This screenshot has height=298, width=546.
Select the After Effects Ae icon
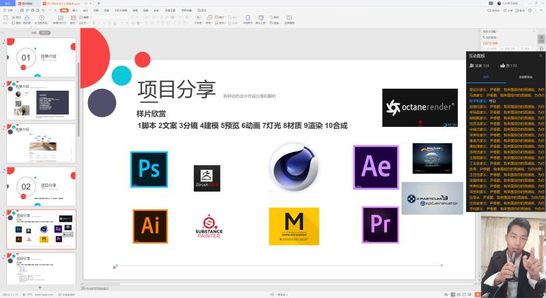pyautogui.click(x=375, y=167)
